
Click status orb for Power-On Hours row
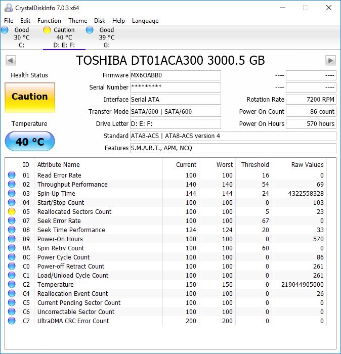12,239
